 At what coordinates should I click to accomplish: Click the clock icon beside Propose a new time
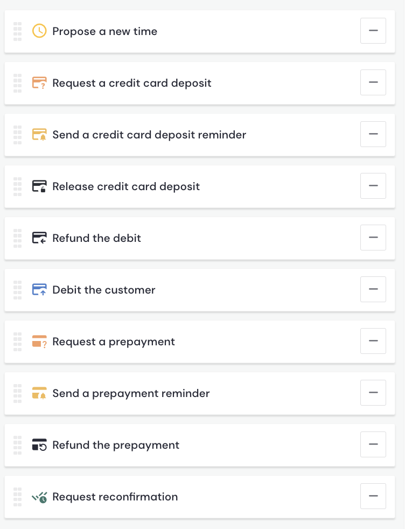tap(39, 31)
